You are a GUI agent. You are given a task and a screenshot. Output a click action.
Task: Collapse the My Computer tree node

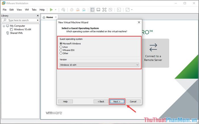click(x=4, y=26)
